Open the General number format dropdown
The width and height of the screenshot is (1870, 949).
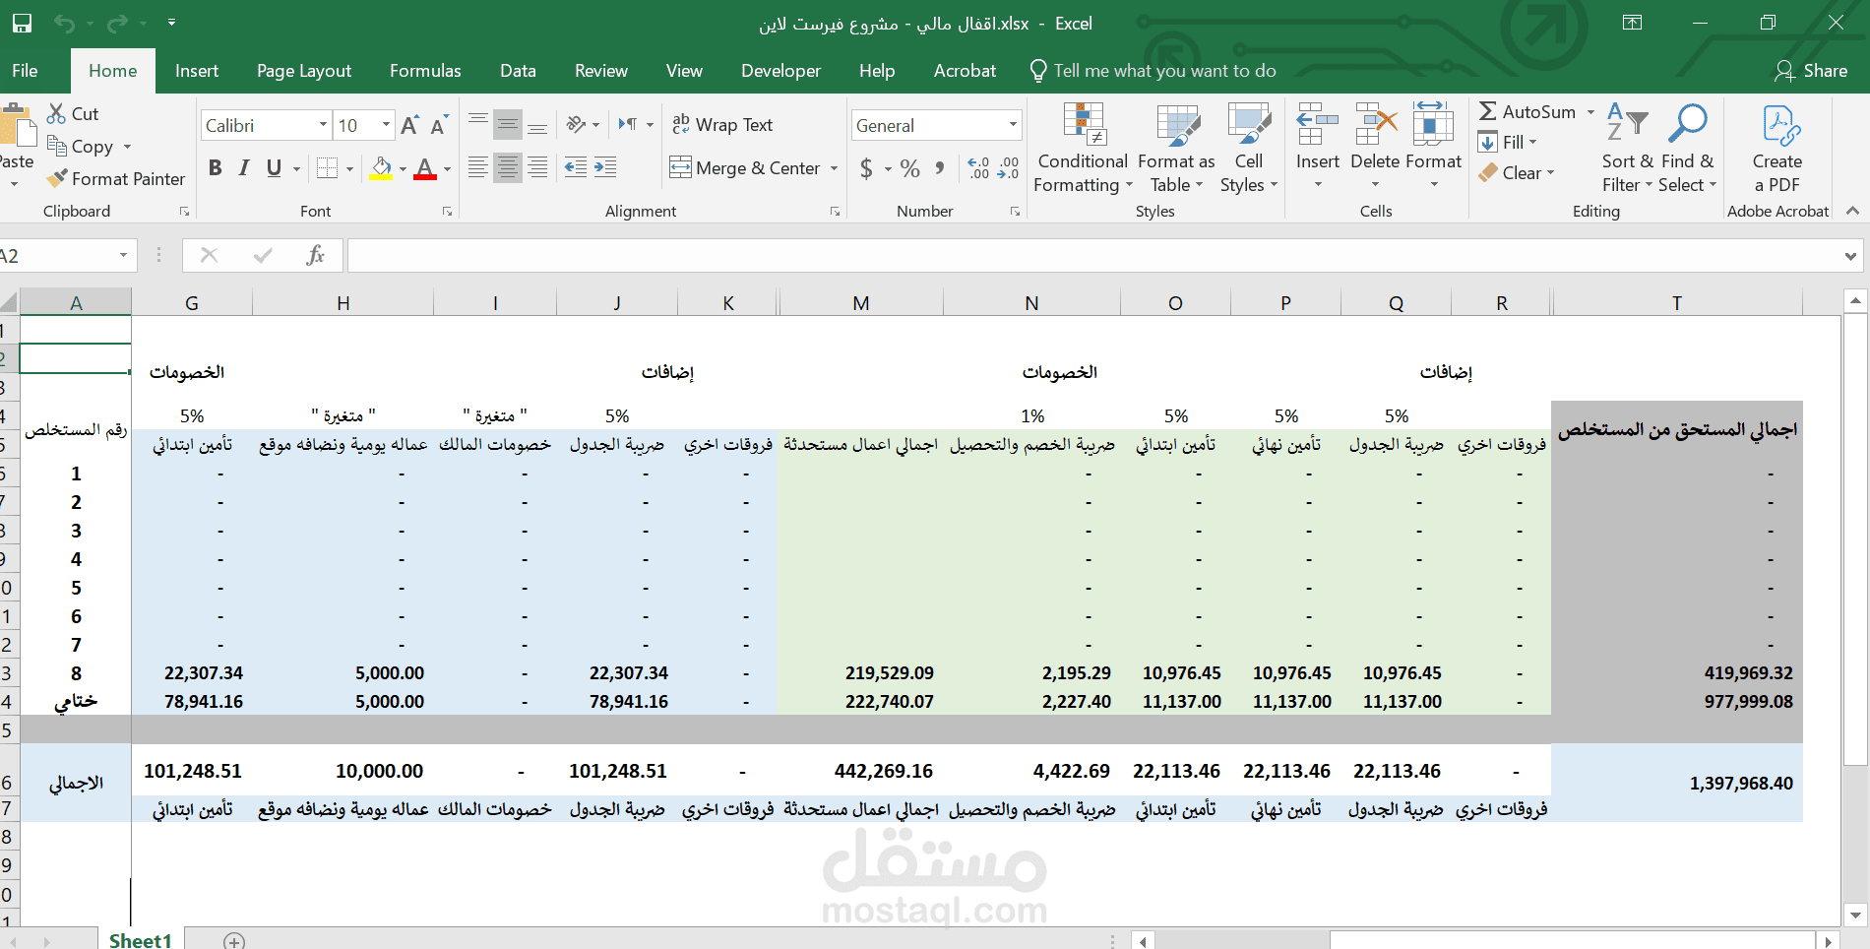[1013, 125]
